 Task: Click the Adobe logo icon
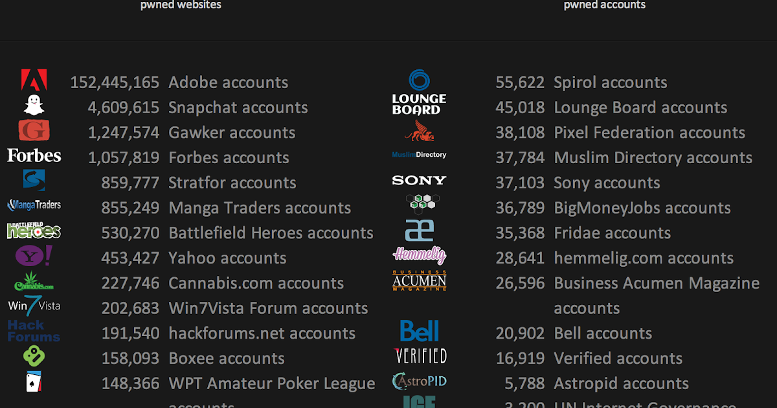click(x=34, y=80)
